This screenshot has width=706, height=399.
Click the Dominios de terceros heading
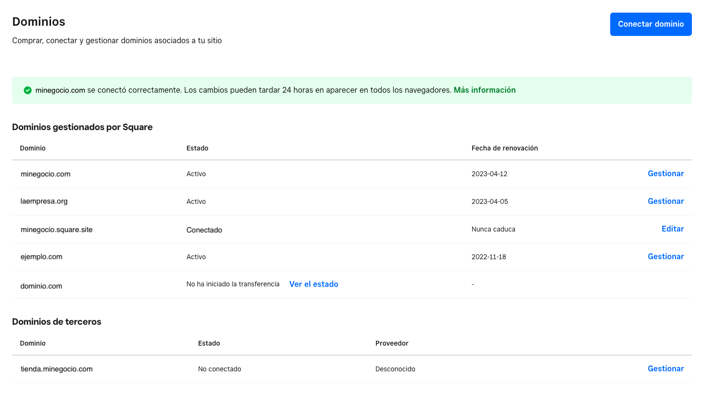(56, 322)
